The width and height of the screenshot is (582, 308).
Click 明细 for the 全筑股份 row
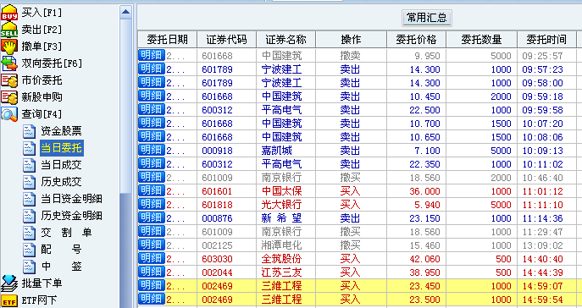point(152,258)
